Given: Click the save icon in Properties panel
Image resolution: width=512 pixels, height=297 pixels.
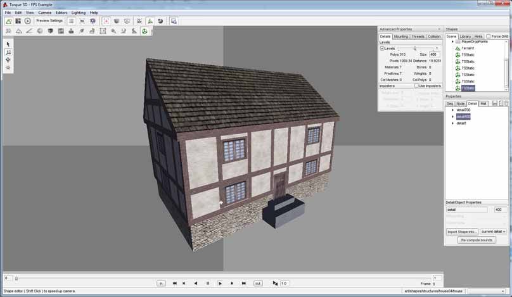Looking at the screenshot, I should click(495, 103).
